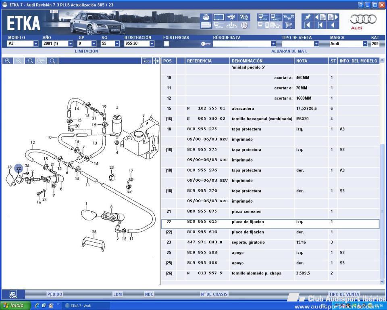Click the illustration layout toggle icon

(x=147, y=61)
